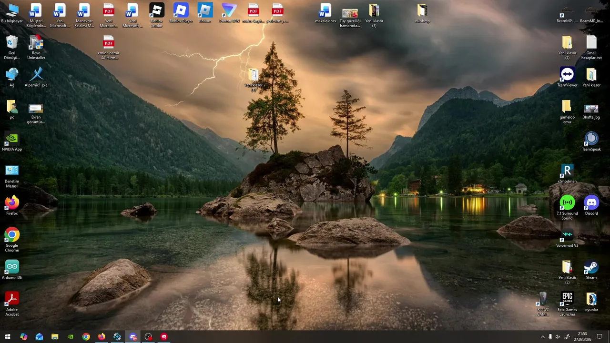Image resolution: width=610 pixels, height=343 pixels.
Task: Switch to Discord in the taskbar
Action: pos(133,337)
